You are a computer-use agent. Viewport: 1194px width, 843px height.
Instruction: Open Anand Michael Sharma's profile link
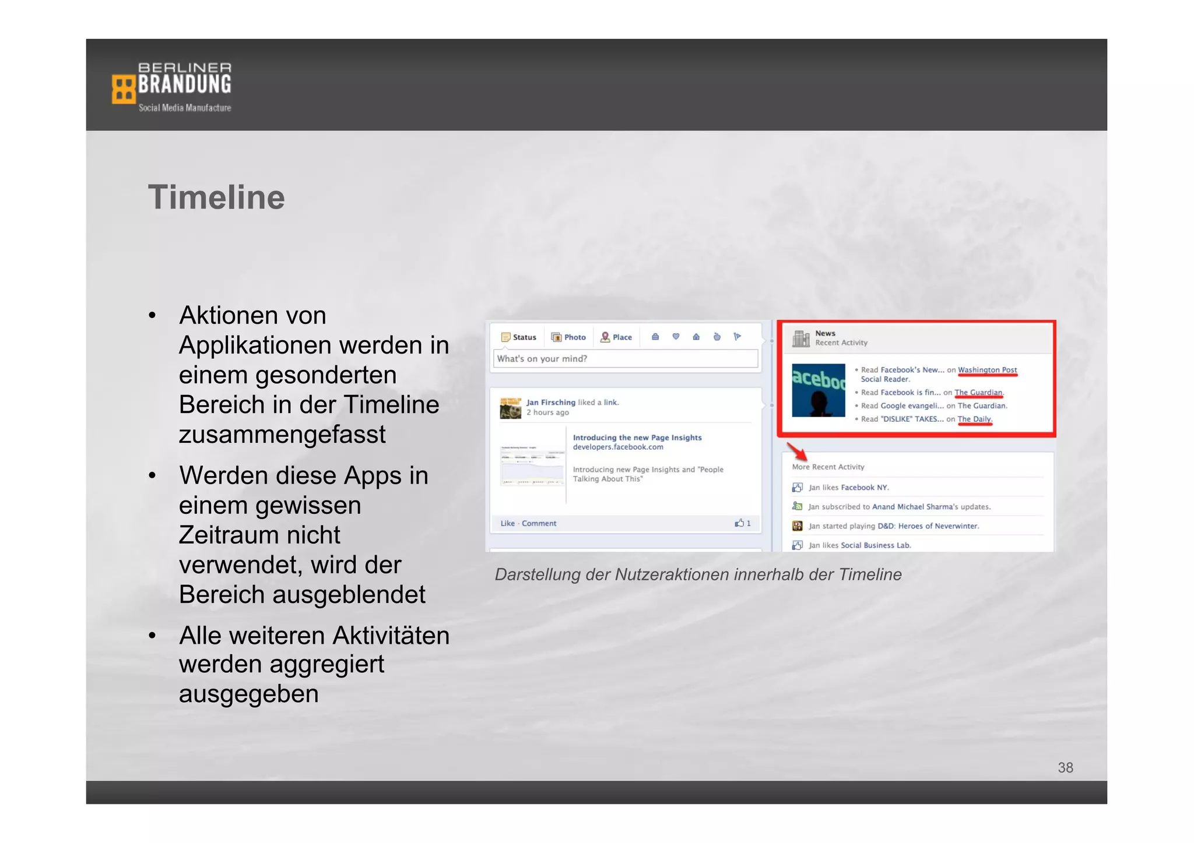[x=912, y=507]
